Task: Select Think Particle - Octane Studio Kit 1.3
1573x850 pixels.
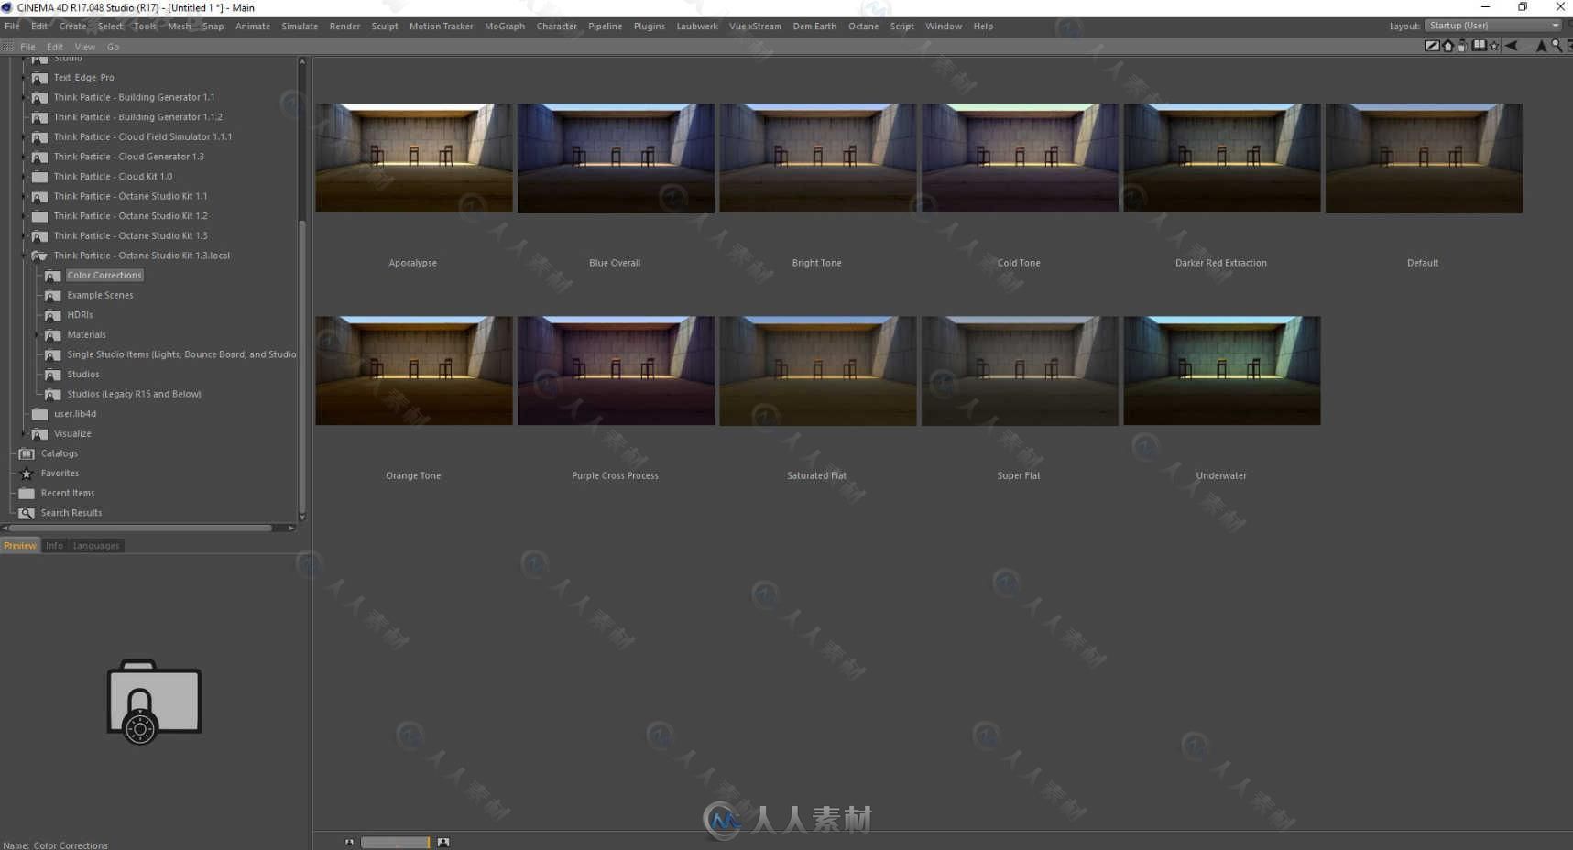Action: point(130,236)
